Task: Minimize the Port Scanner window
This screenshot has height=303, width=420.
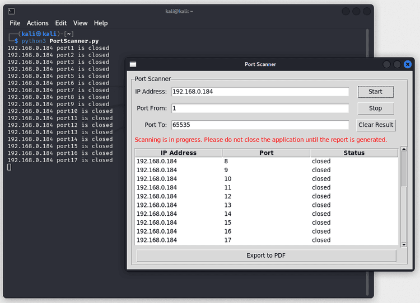Action: (x=387, y=64)
